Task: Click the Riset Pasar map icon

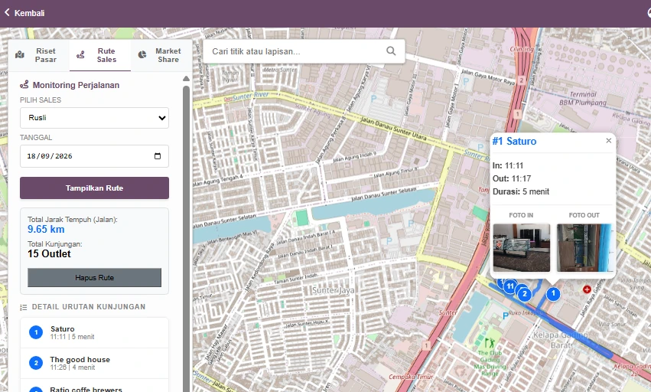Action: pyautogui.click(x=20, y=55)
